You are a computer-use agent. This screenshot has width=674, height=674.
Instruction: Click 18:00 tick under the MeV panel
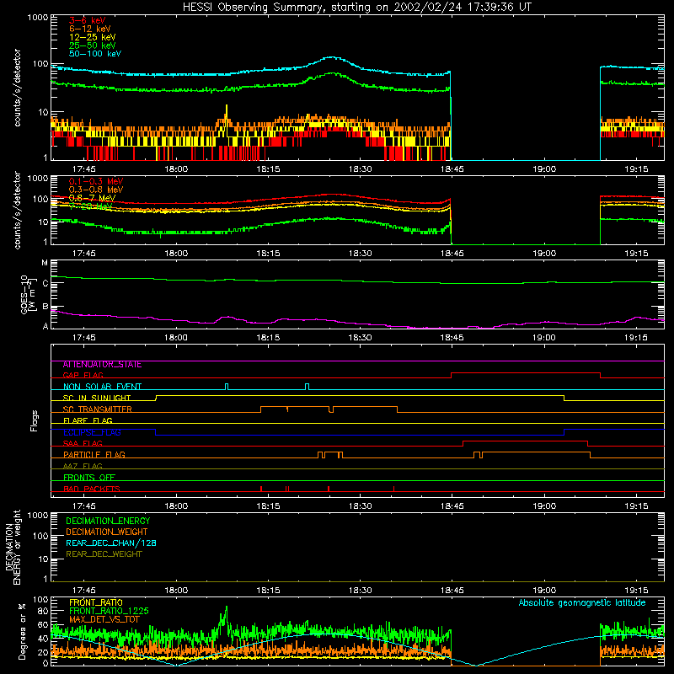(x=176, y=254)
